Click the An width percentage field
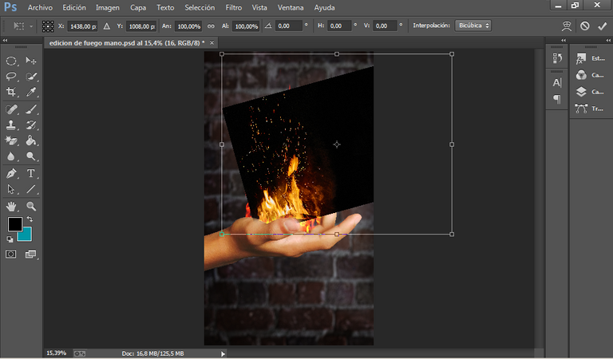 [x=188, y=26]
